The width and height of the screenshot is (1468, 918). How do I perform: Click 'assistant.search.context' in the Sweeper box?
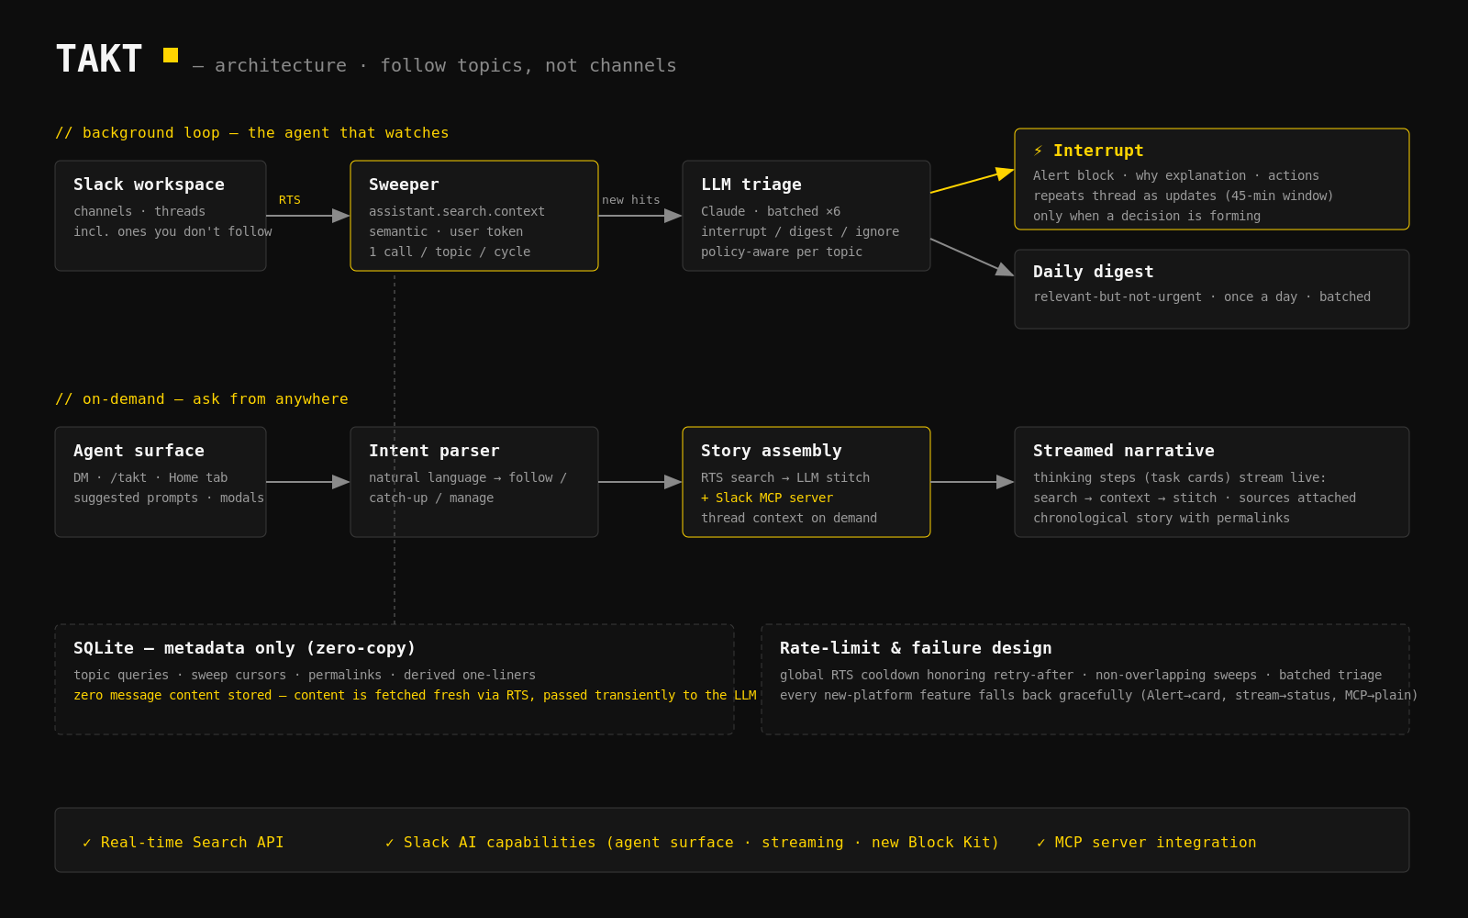[457, 211]
